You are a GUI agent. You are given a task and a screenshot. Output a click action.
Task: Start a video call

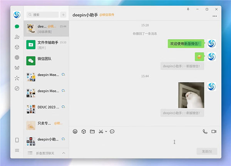214,131
